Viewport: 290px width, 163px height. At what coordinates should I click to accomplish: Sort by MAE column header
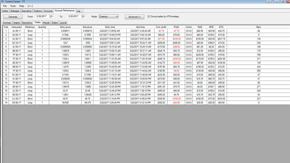click(x=200, y=27)
